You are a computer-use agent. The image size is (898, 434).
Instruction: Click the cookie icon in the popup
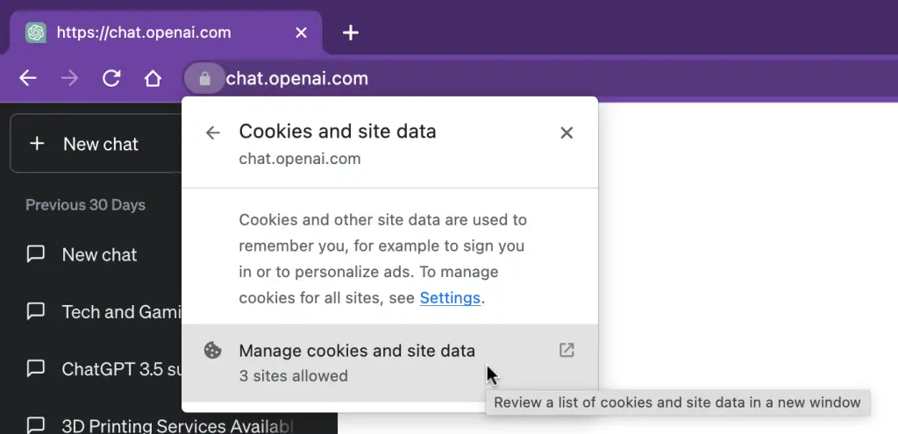tap(212, 351)
